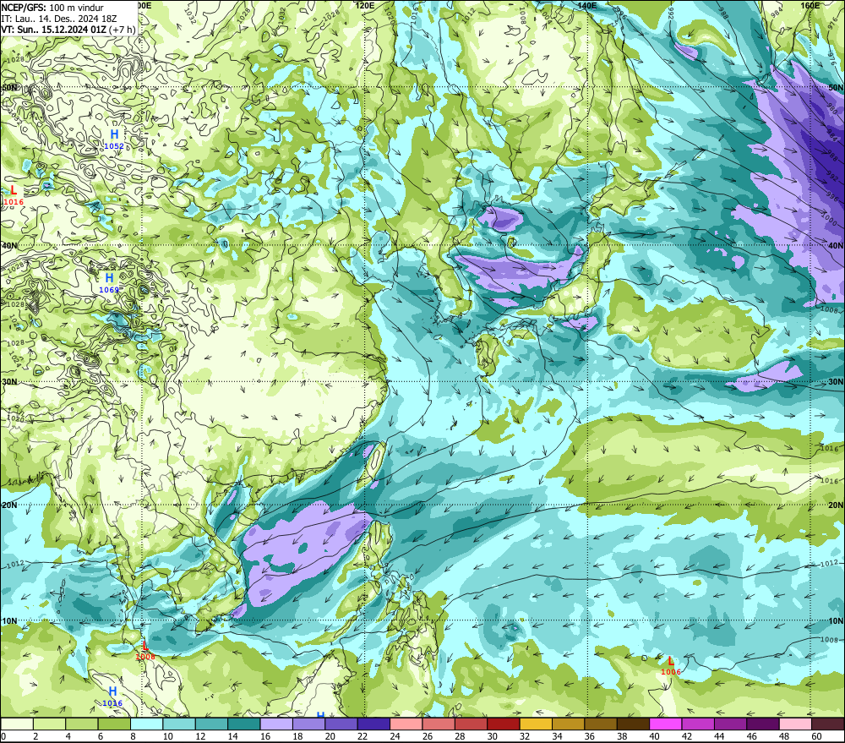Pick the light pink 24–26 legend swatch

(406, 724)
